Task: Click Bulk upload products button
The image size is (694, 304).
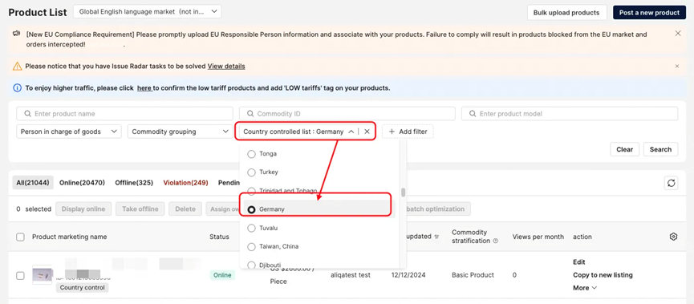Action: click(566, 12)
